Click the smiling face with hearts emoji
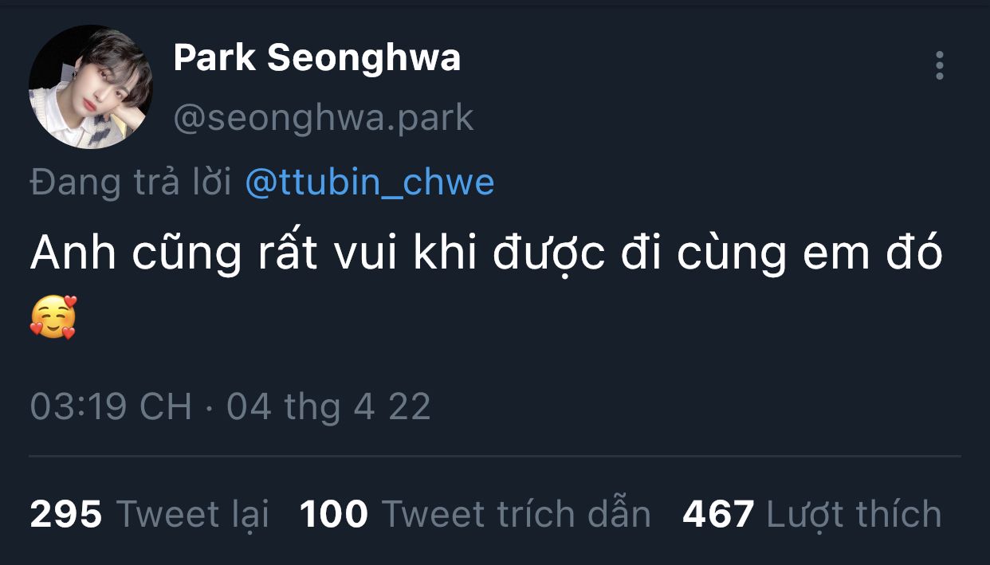Screen dimensions: 990x565 click(x=53, y=316)
